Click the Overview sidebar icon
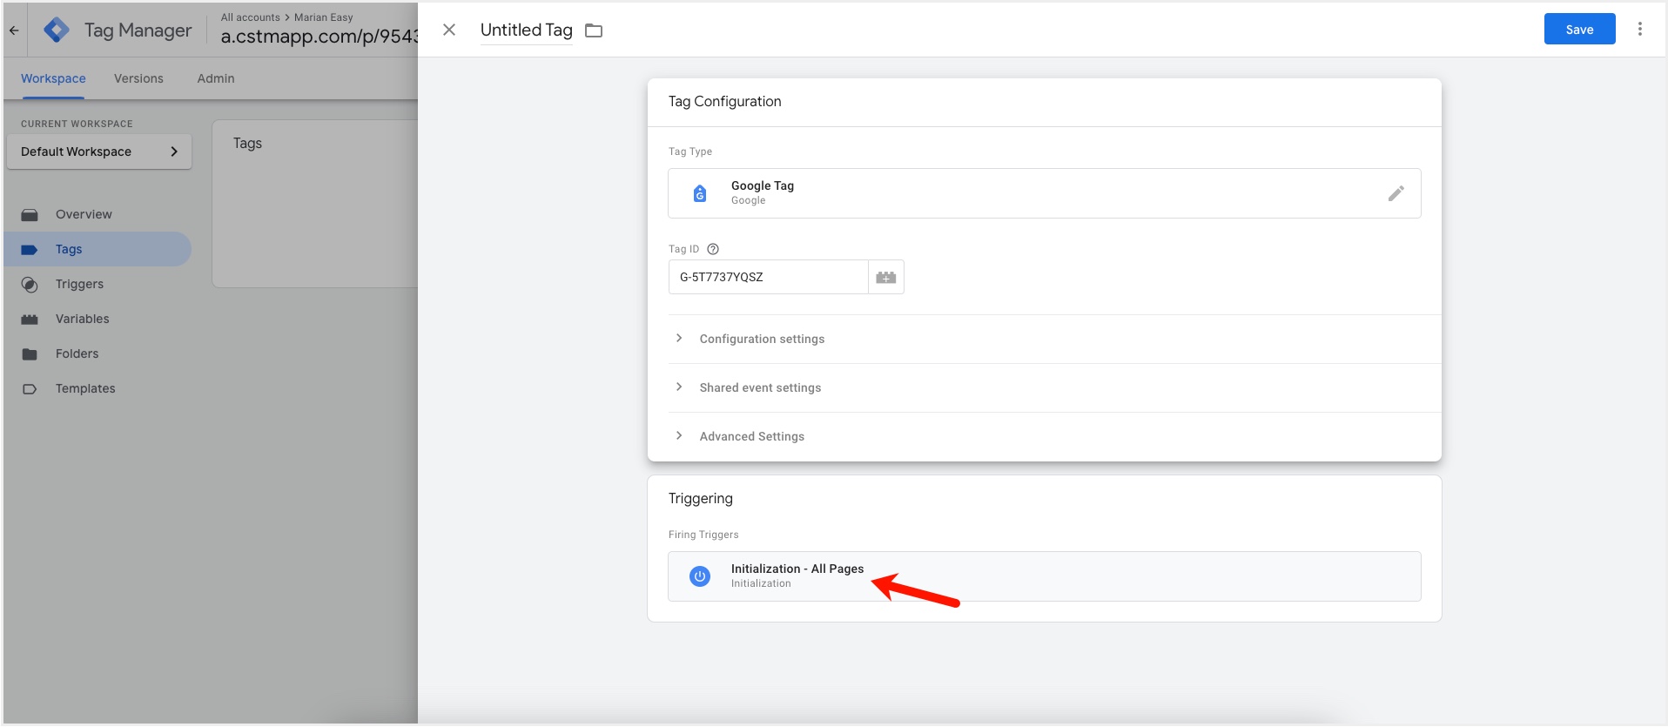This screenshot has width=1668, height=727. [x=30, y=214]
